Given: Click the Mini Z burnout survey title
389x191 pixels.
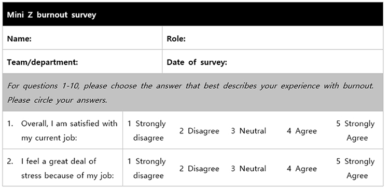Looking at the screenshot, I should click(51, 15).
